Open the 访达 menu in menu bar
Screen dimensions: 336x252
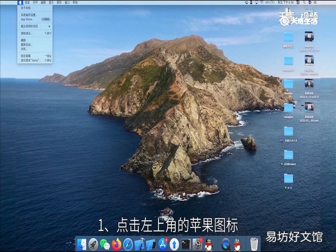click(x=27, y=2)
